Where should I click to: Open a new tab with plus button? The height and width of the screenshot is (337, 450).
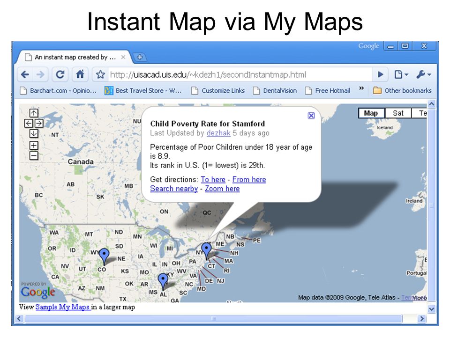pos(140,57)
